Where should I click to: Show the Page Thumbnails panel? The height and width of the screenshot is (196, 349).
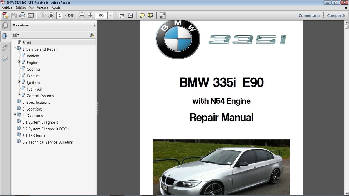(x=5, y=26)
